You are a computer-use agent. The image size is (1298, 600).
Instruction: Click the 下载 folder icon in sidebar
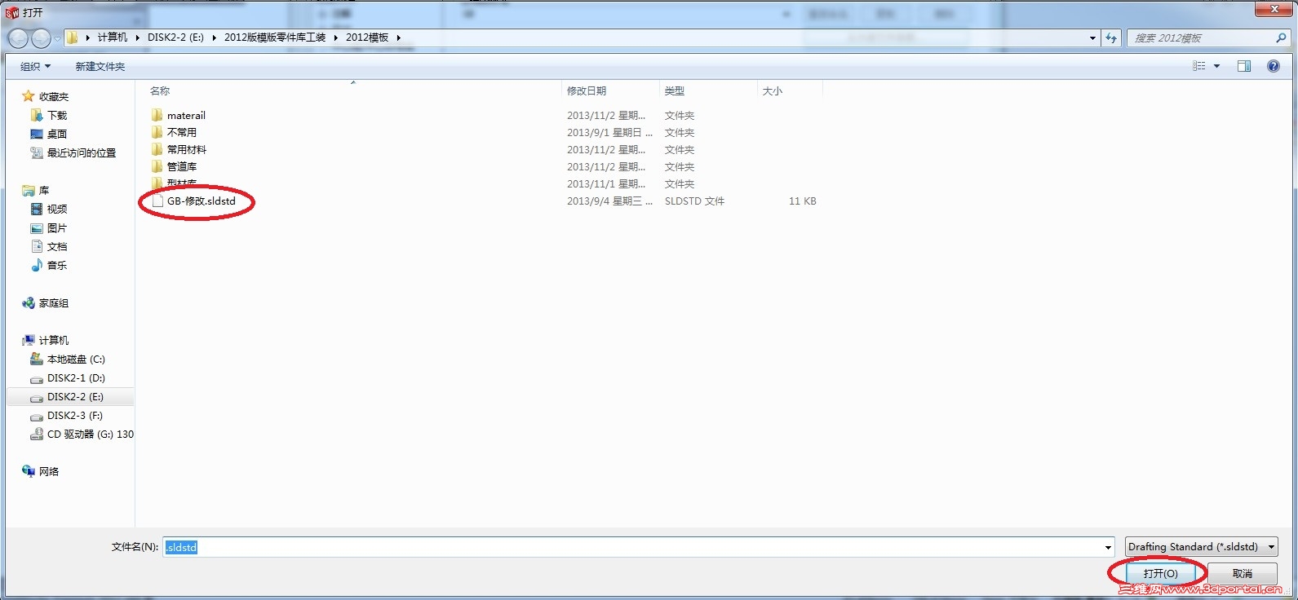pos(37,115)
